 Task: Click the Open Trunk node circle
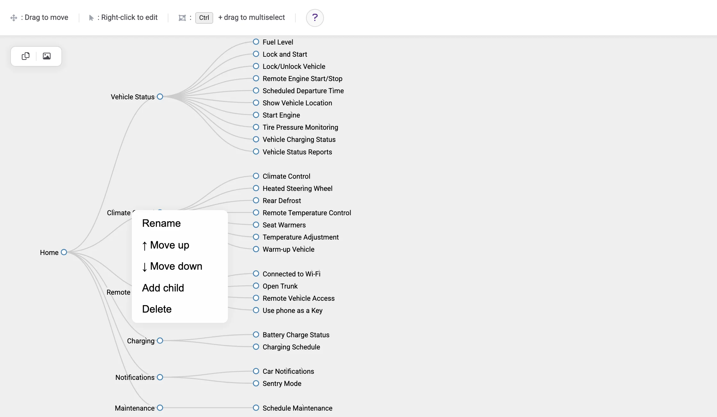click(256, 286)
